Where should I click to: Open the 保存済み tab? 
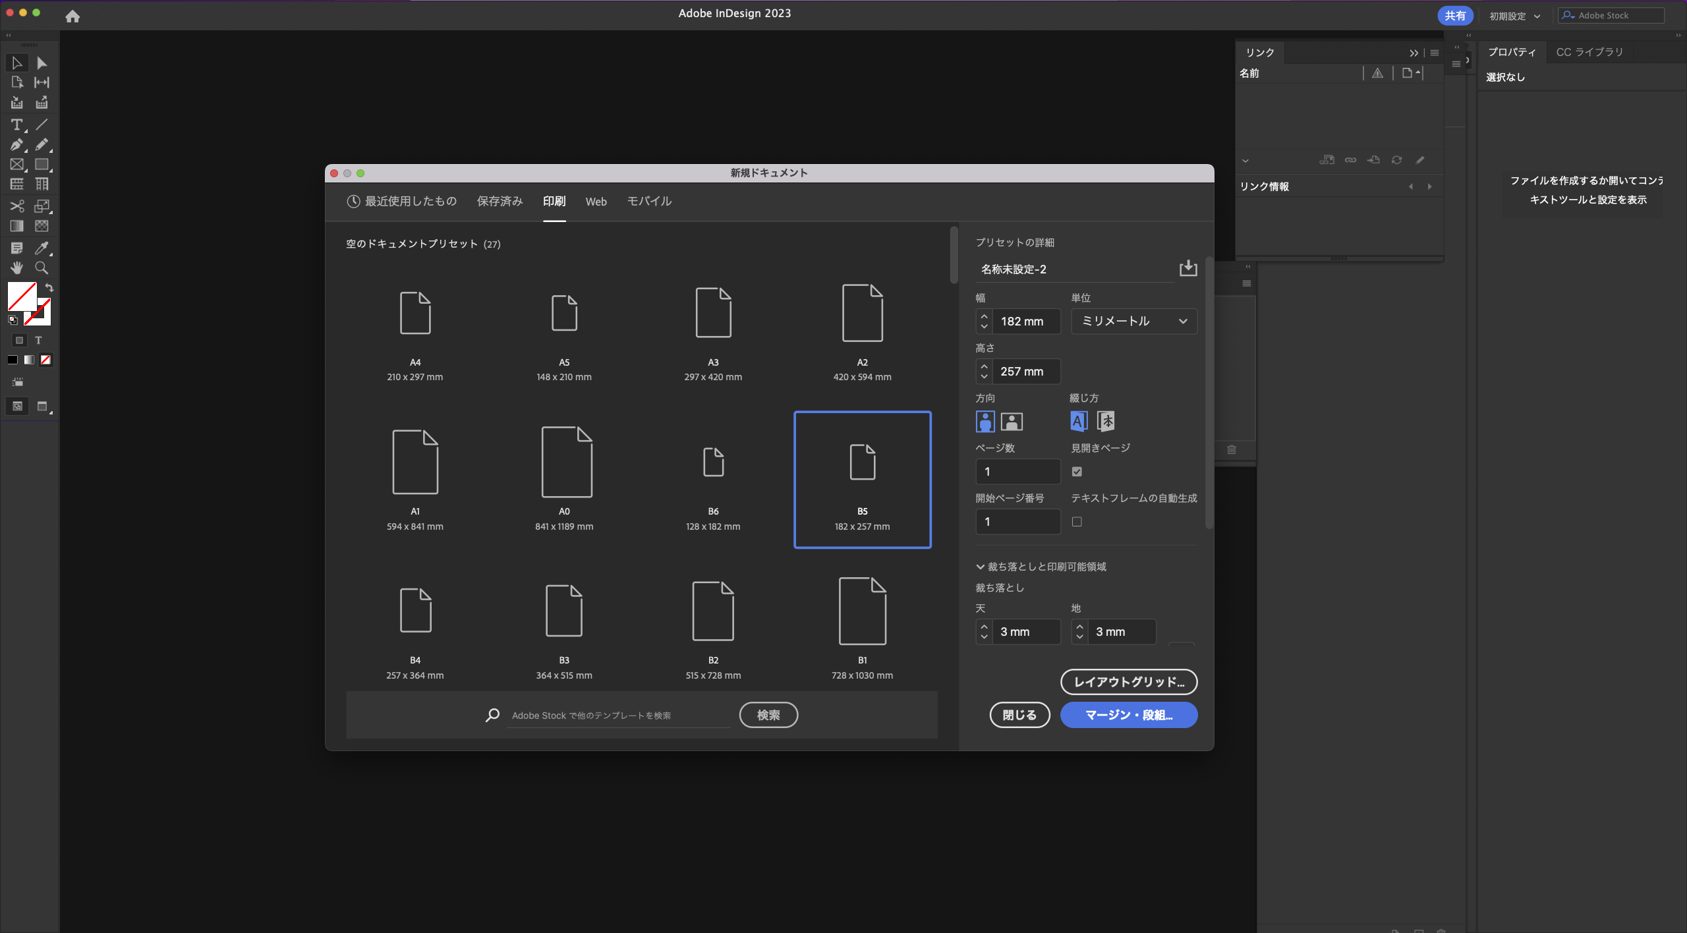500,201
